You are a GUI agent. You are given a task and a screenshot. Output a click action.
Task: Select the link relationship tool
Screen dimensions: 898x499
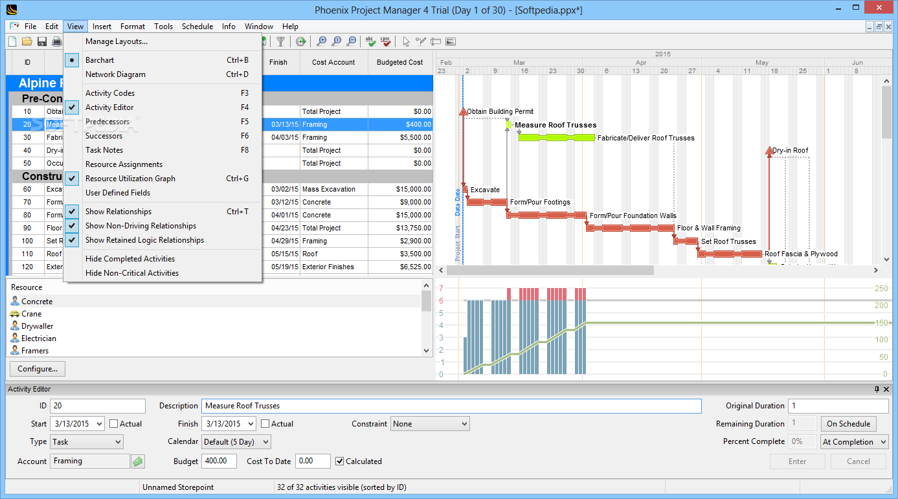(421, 41)
